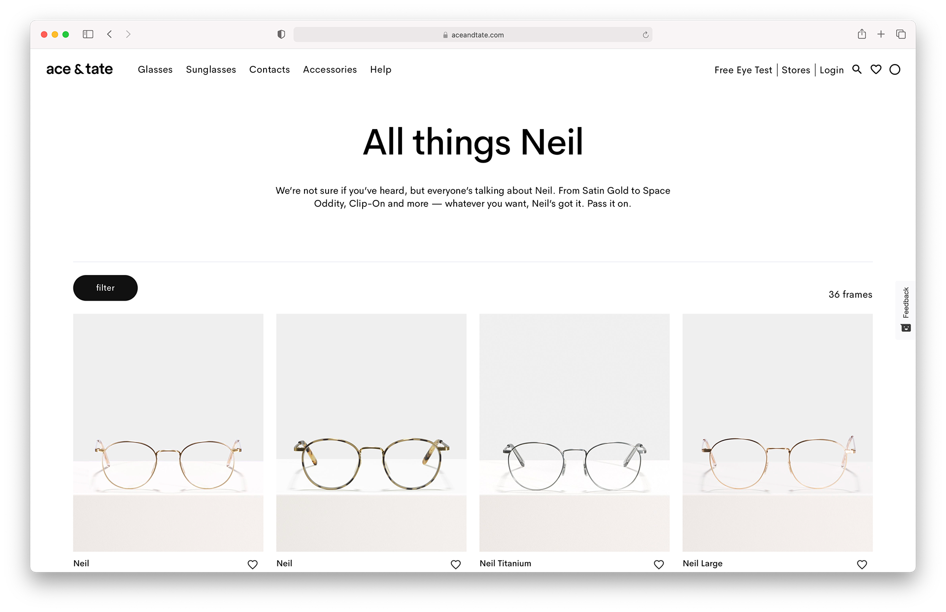This screenshot has width=946, height=612.
Task: Open the Glasses navigation menu
Action: 155,69
